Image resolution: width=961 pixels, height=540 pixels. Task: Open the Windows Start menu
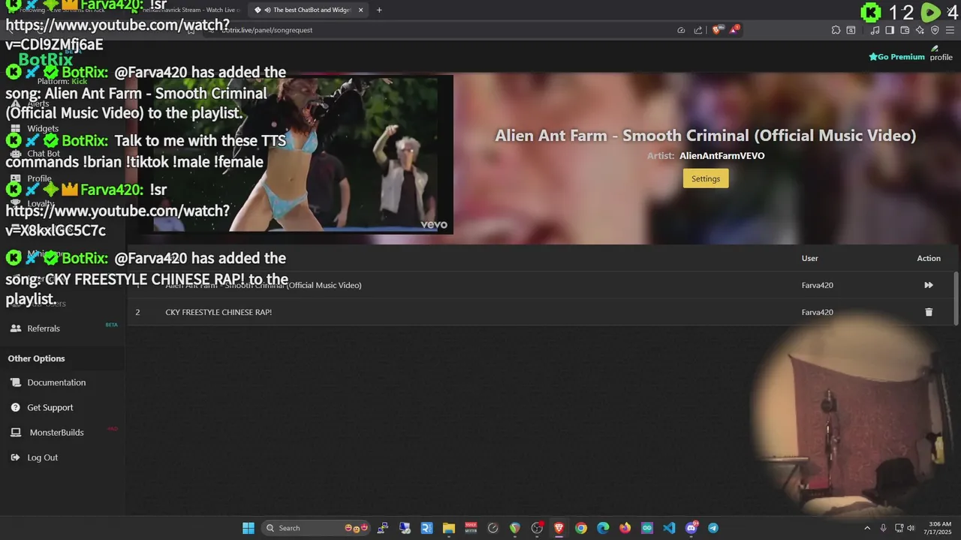tap(249, 528)
